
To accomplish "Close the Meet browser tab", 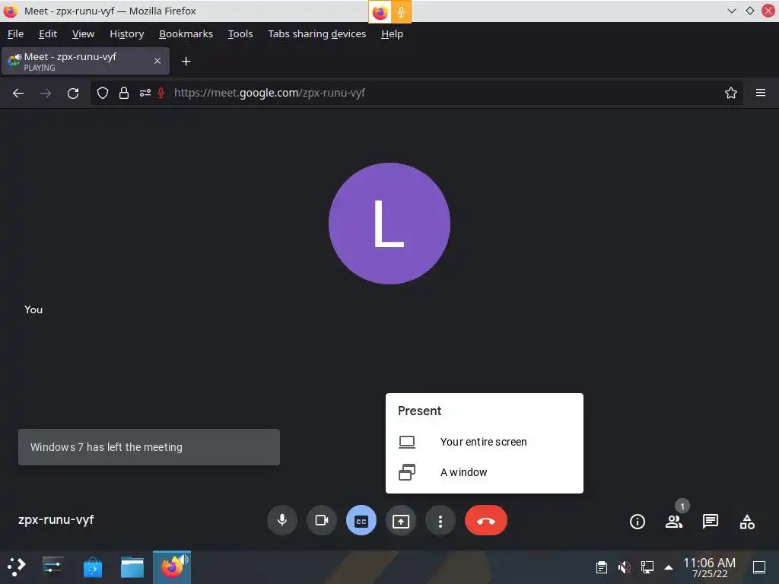I will click(x=157, y=61).
